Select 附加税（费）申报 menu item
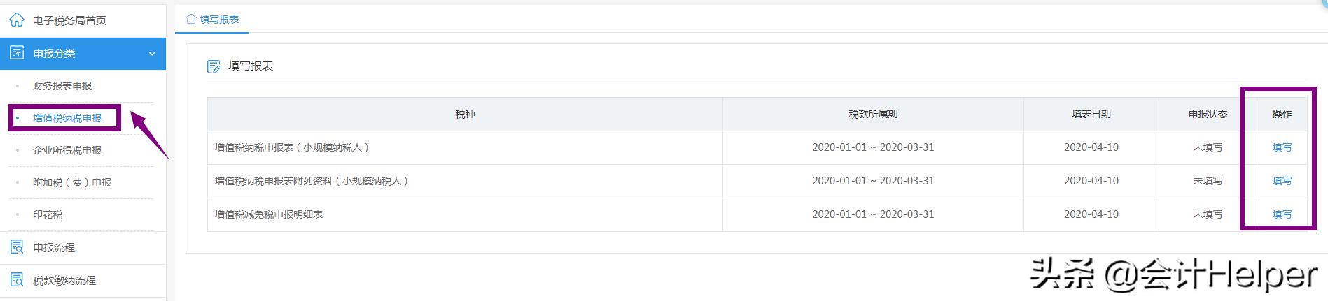Image resolution: width=1328 pixels, height=301 pixels. point(72,182)
